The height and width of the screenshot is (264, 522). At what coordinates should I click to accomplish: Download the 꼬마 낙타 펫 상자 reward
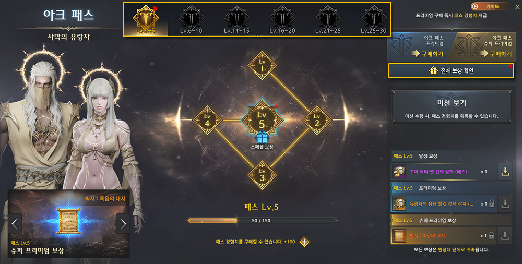tap(505, 172)
